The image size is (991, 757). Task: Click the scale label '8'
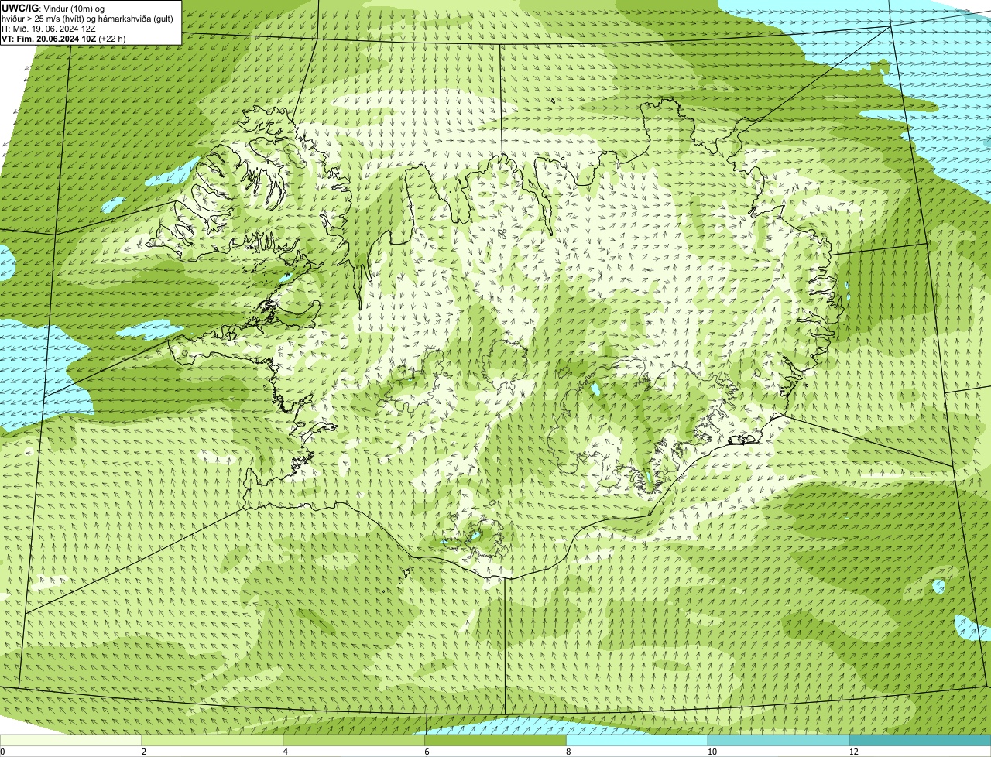pos(568,752)
